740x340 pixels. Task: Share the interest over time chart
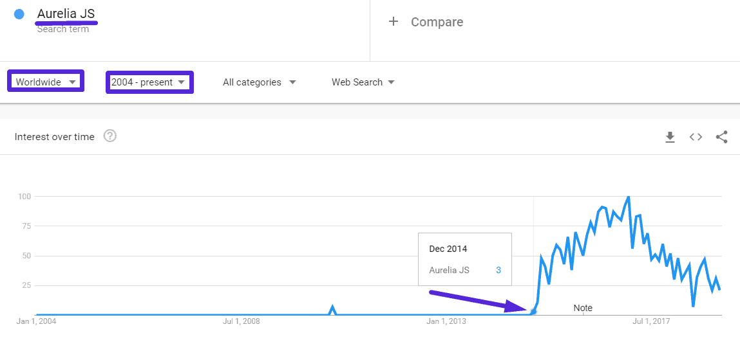pyautogui.click(x=721, y=137)
